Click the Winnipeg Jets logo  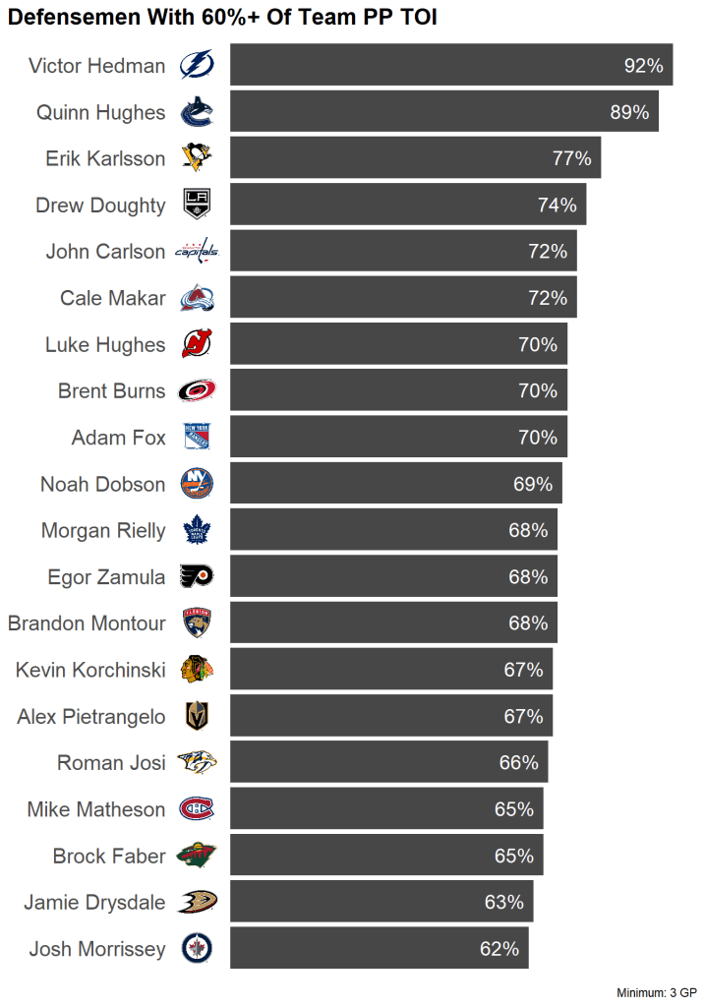point(197,949)
